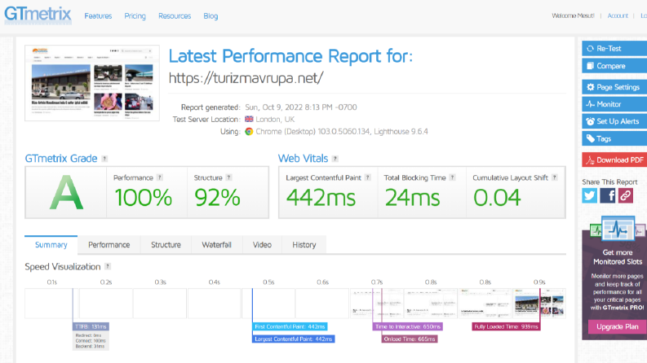Viewport: 647px width, 363px height.
Task: Click the Compare button
Action: (614, 66)
